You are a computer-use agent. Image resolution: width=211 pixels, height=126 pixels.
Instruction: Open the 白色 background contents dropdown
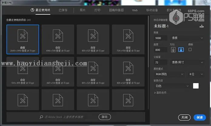(x=172, y=86)
